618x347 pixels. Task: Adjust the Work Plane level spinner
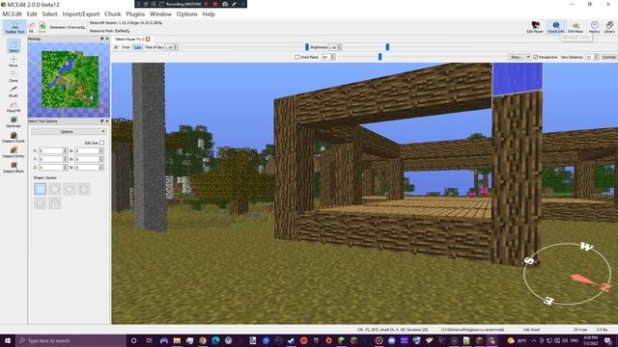(328, 58)
